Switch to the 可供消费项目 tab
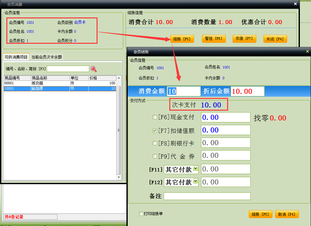The height and width of the screenshot is (226, 311). coord(16,57)
